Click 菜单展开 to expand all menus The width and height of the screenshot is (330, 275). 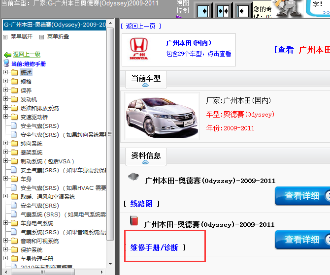22,36
